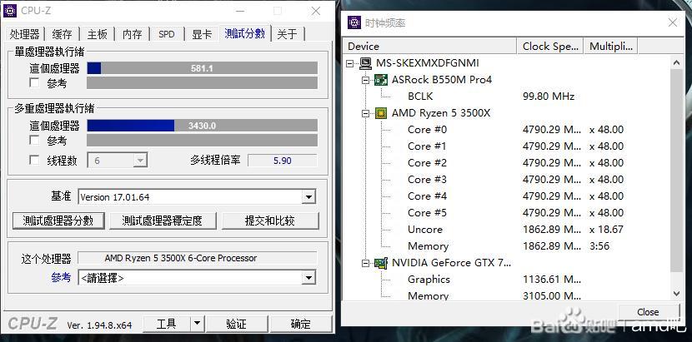Collapse the NVIDIA GeForce GTX node
The height and width of the screenshot is (342, 692).
point(365,263)
